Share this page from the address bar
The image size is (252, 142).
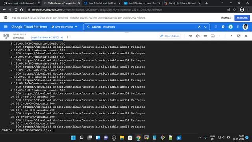(228, 9)
